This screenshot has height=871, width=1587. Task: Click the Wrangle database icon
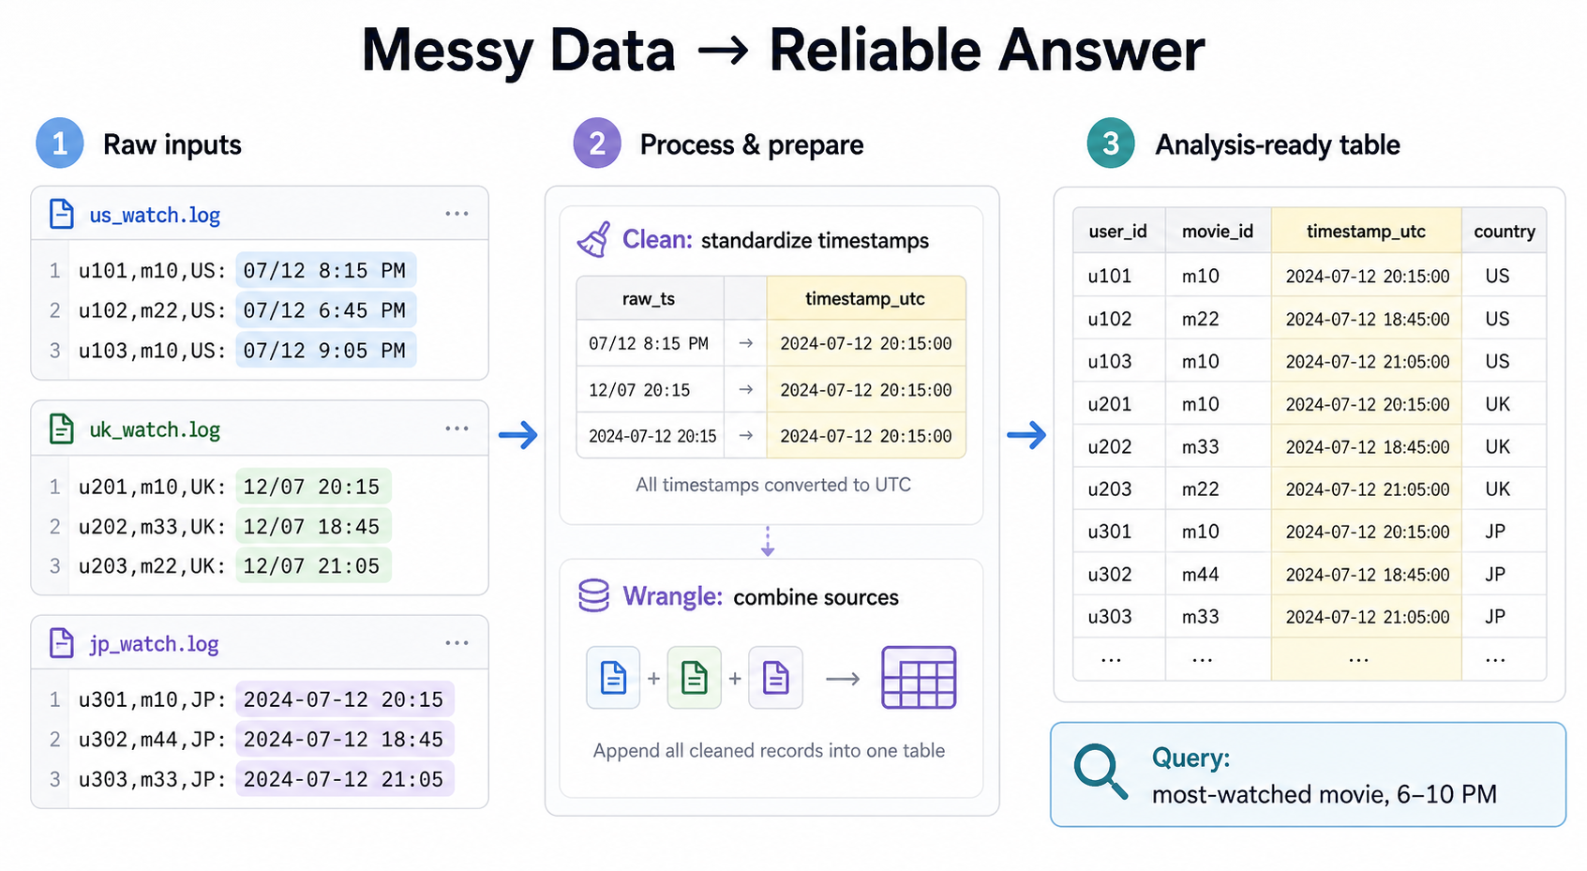point(593,595)
